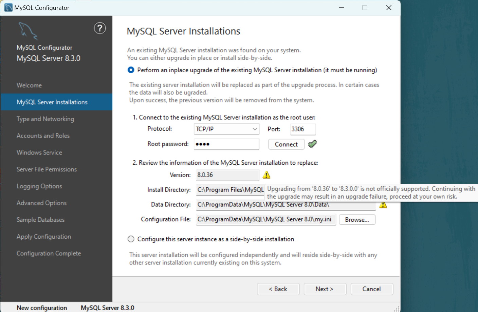Click the Root password field
This screenshot has height=312, width=478.
coord(226,144)
